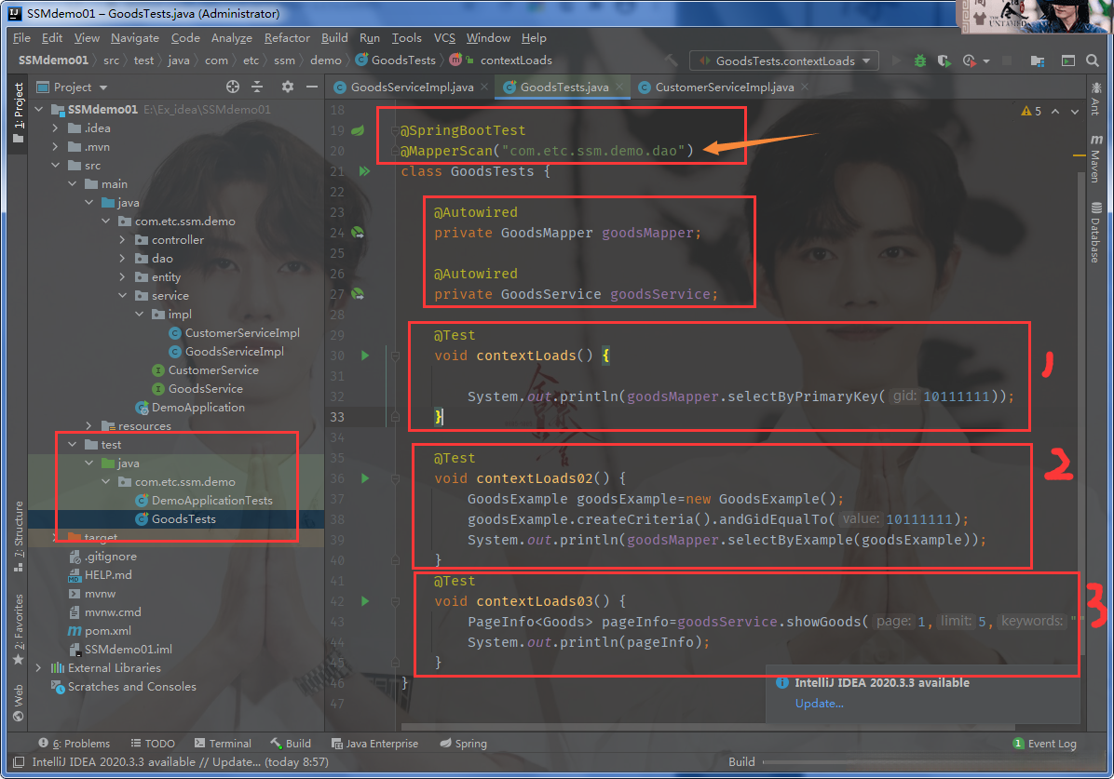Collapse the test folder in the tree

click(74, 445)
